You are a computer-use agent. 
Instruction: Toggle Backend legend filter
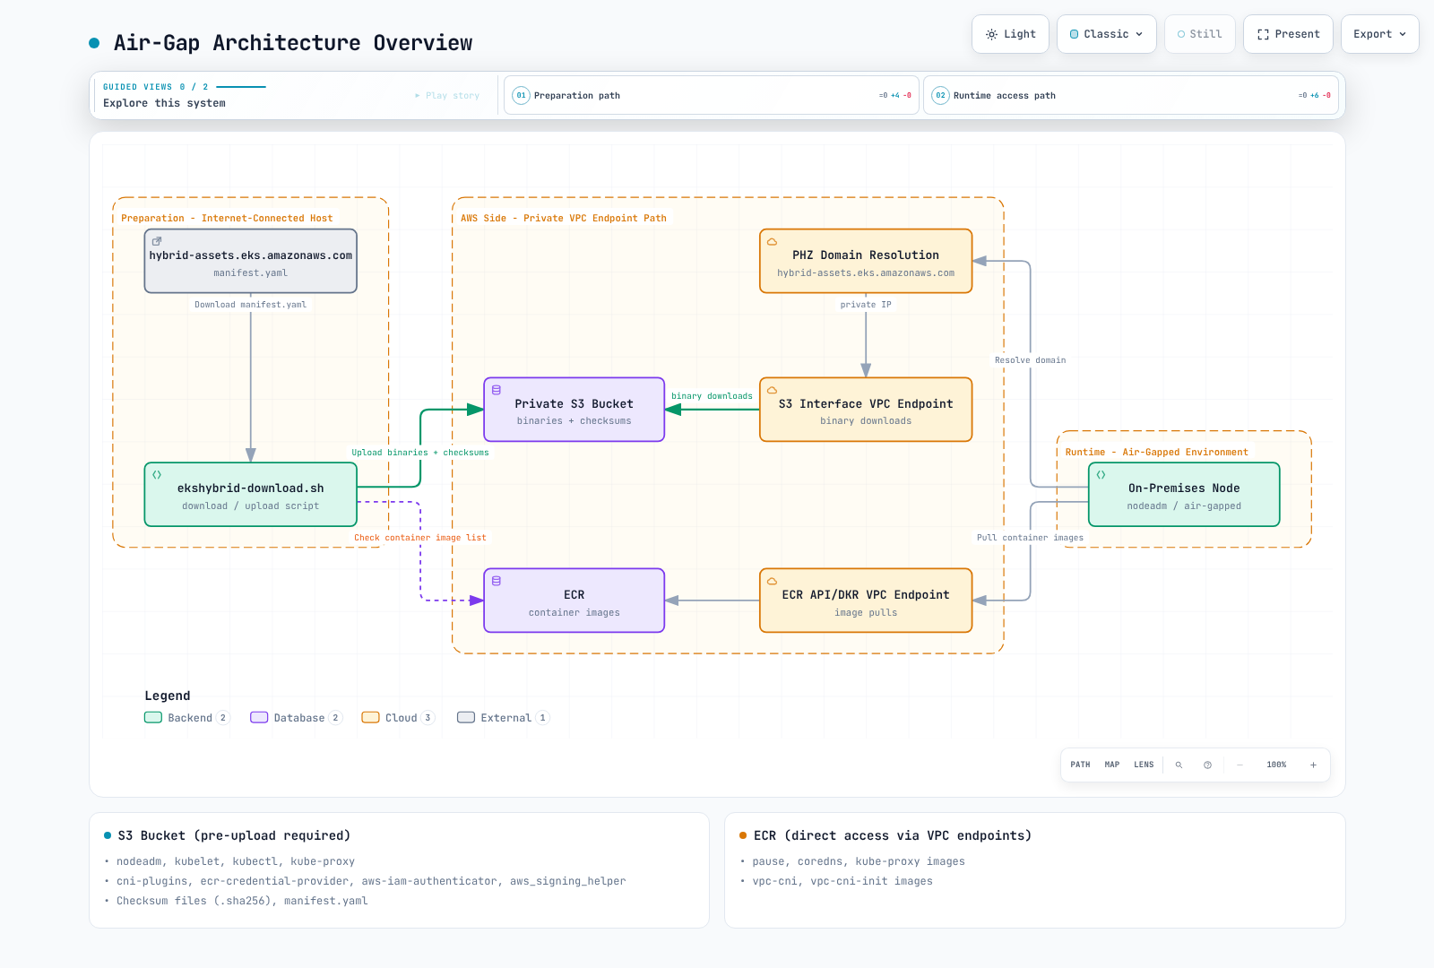[x=187, y=718]
